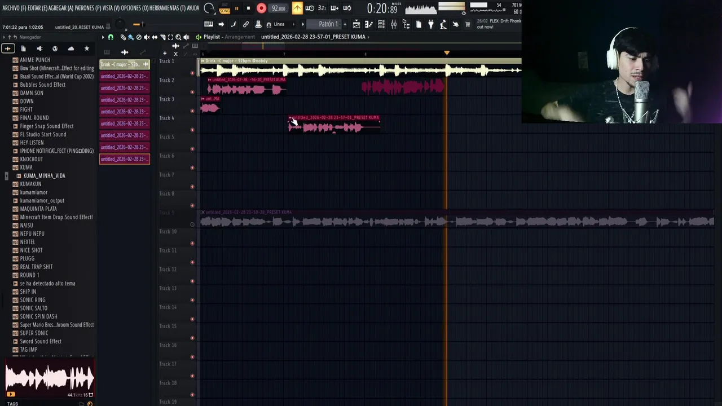Open the globe online tab in browser
This screenshot has width=722, height=406.
(x=55, y=49)
